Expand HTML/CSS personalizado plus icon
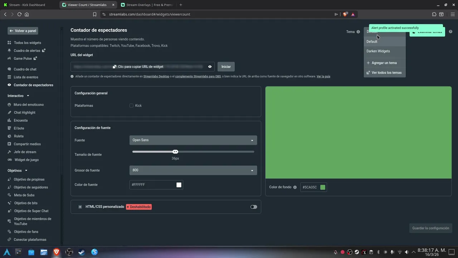The image size is (458, 258). click(x=80, y=207)
